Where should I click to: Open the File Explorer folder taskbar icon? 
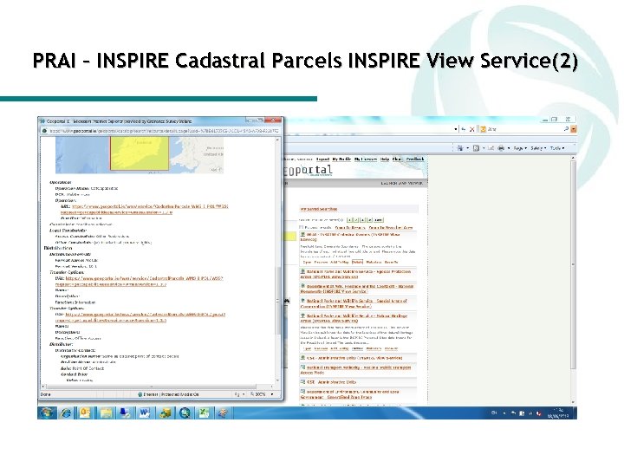106,413
